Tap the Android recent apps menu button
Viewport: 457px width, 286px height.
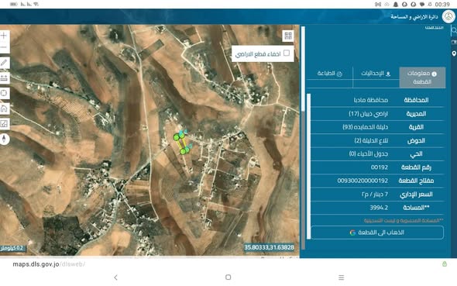[342, 277]
